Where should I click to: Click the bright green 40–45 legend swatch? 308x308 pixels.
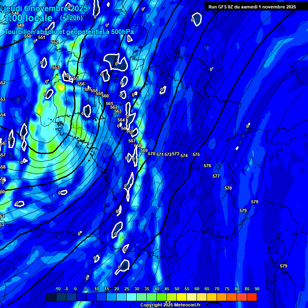click(162, 297)
